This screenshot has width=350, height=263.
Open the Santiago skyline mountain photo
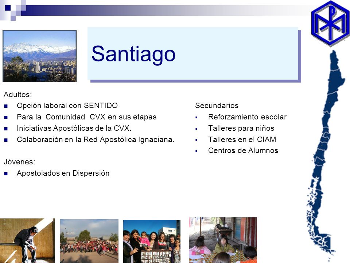coord(39,56)
